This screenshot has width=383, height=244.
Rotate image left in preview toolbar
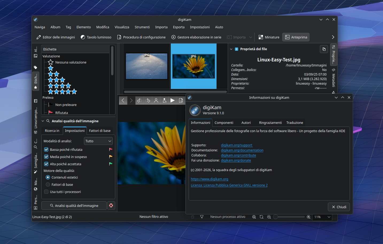[140, 100]
